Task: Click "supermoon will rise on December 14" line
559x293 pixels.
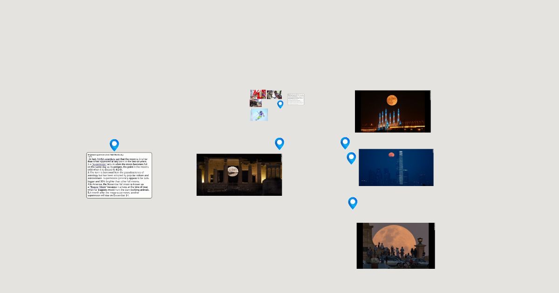Action: [108, 195]
